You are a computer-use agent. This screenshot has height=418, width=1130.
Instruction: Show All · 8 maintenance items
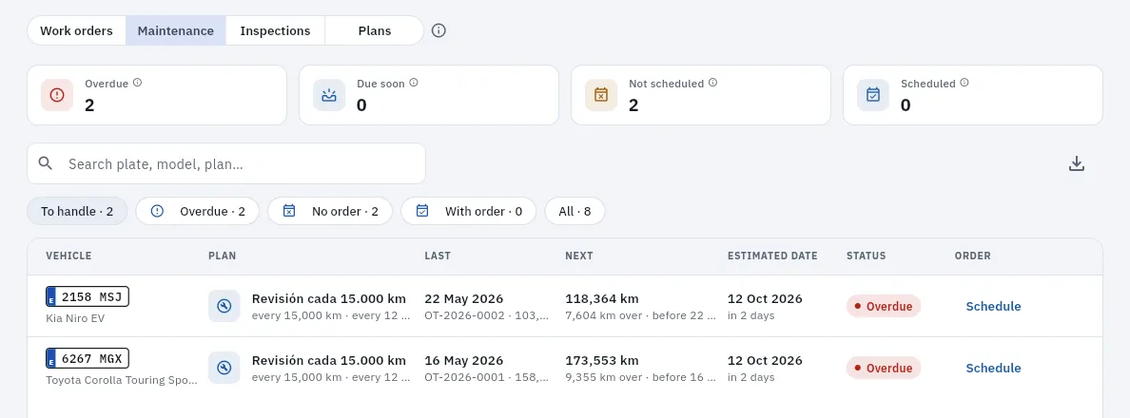point(575,212)
